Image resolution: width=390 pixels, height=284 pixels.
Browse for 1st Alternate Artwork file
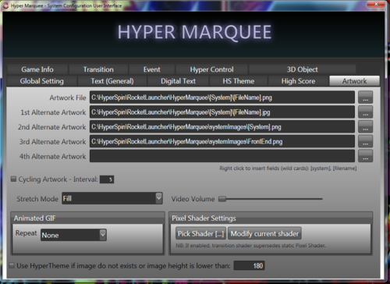(x=365, y=112)
